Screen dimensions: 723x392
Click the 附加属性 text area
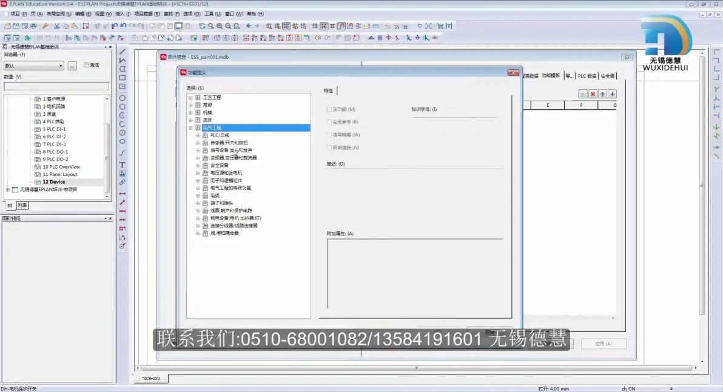pos(414,274)
